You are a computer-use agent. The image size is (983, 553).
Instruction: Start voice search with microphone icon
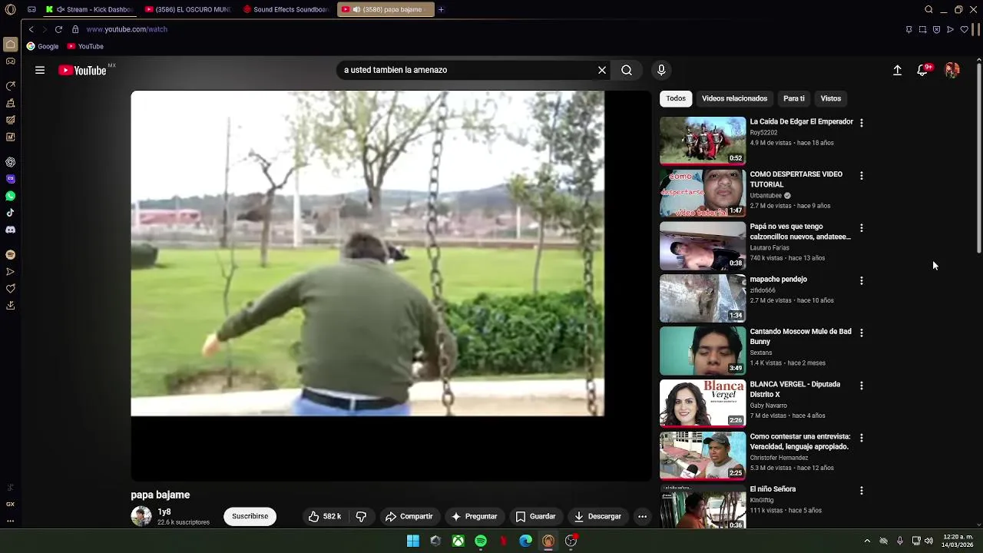[x=661, y=70]
